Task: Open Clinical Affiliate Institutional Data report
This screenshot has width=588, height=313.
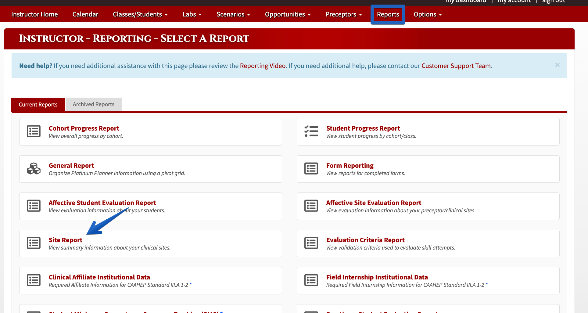Action: click(99, 277)
